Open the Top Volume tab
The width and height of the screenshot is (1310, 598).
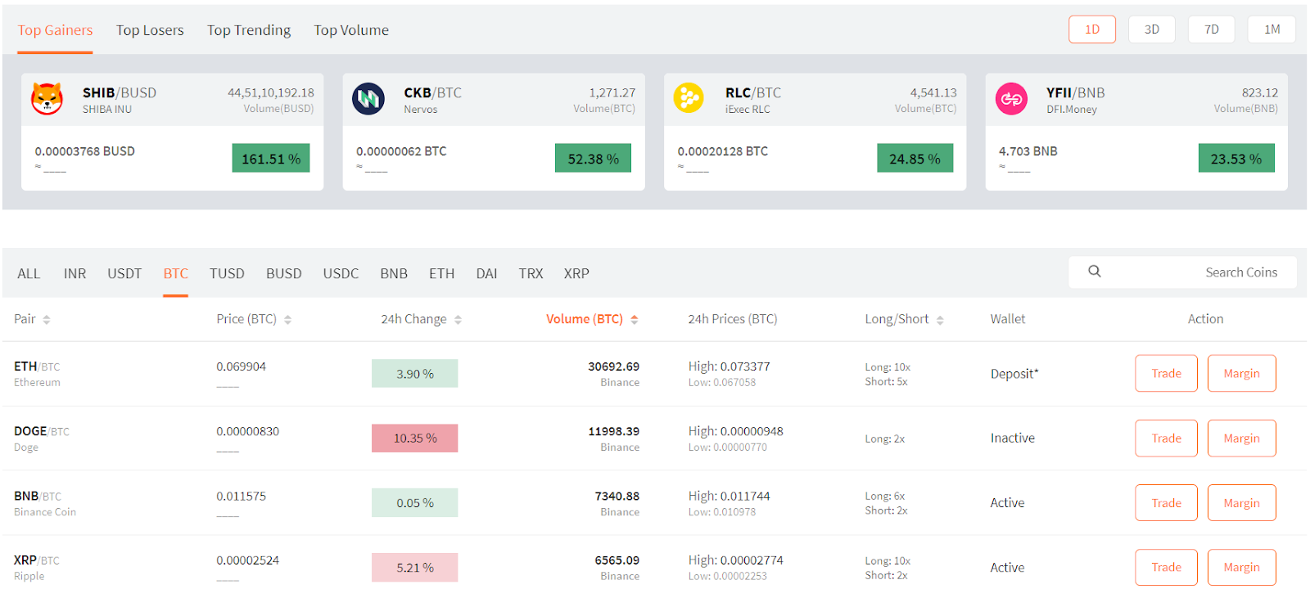tap(351, 30)
